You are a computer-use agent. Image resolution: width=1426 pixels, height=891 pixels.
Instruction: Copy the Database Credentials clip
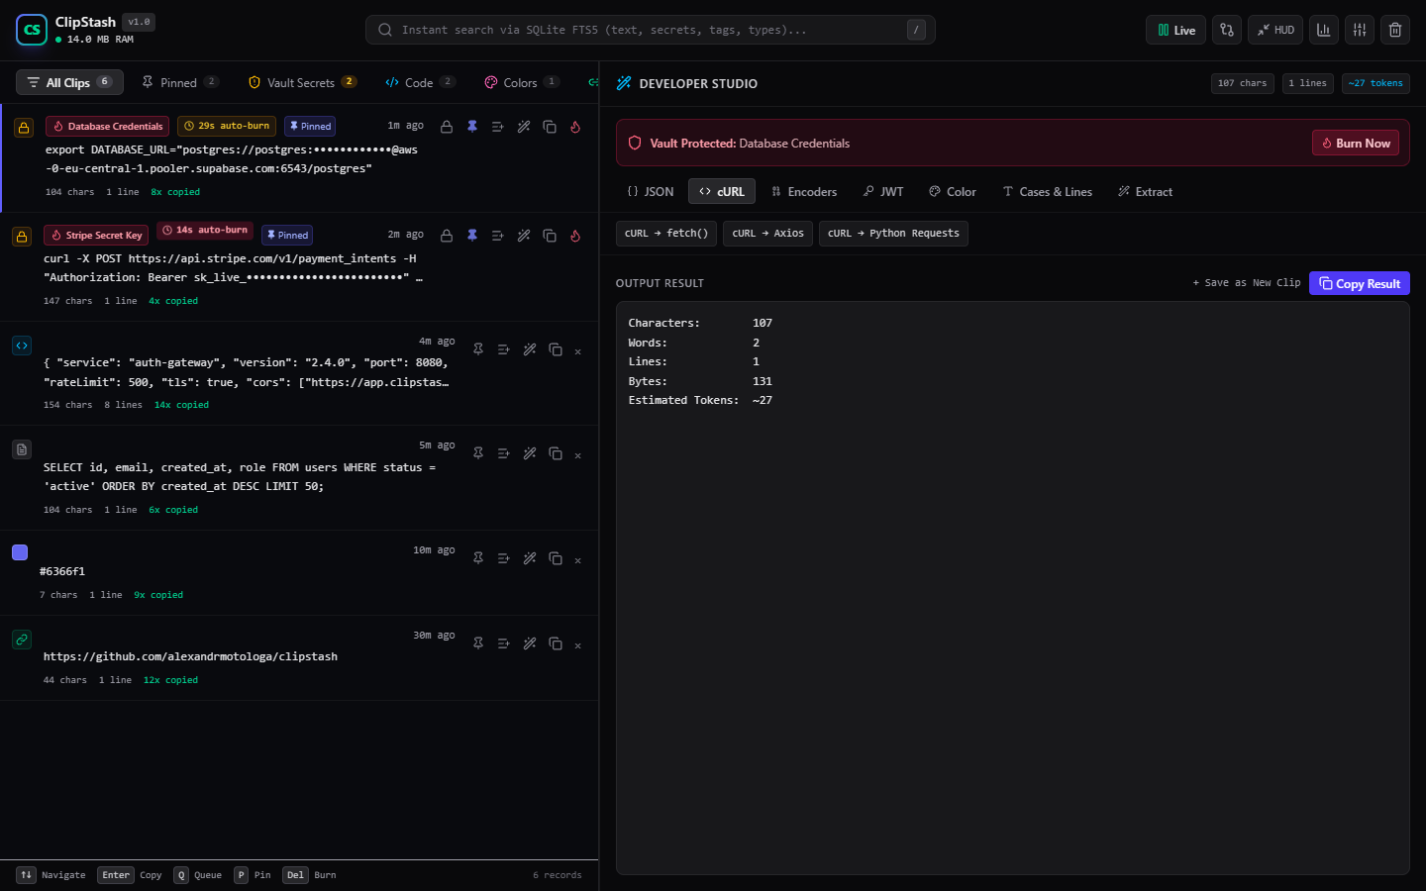pos(550,127)
